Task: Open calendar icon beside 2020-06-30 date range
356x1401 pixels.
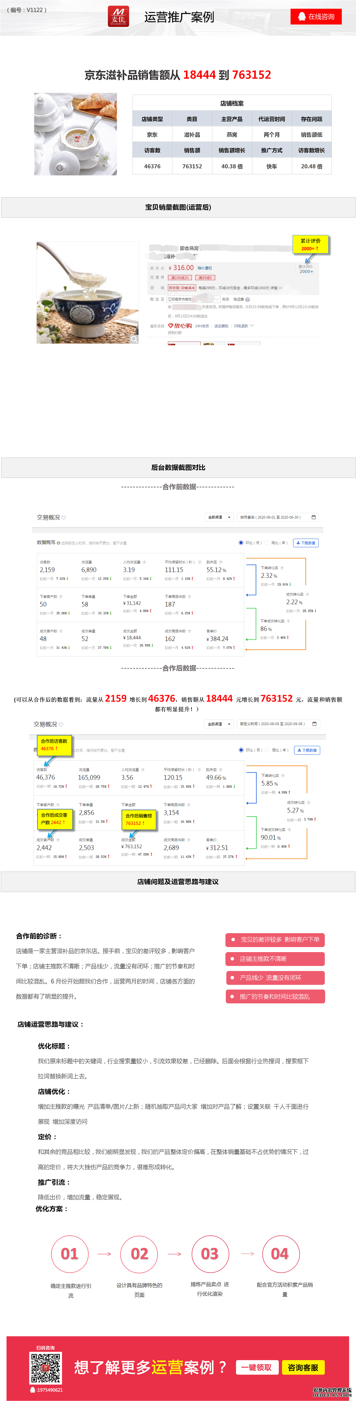Action: point(314,517)
